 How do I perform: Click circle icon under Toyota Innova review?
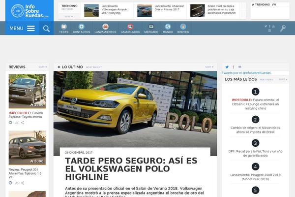(x=10, y=123)
